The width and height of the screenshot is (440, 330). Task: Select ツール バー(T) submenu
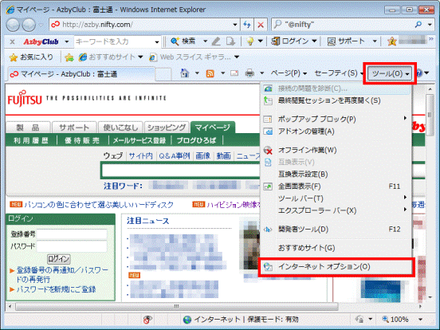click(x=336, y=198)
